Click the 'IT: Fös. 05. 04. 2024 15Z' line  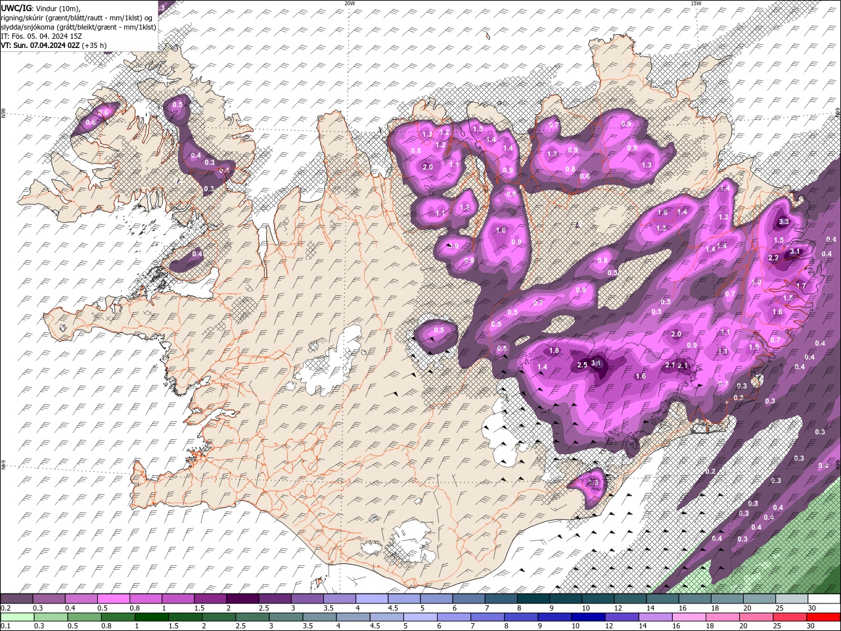41,36
